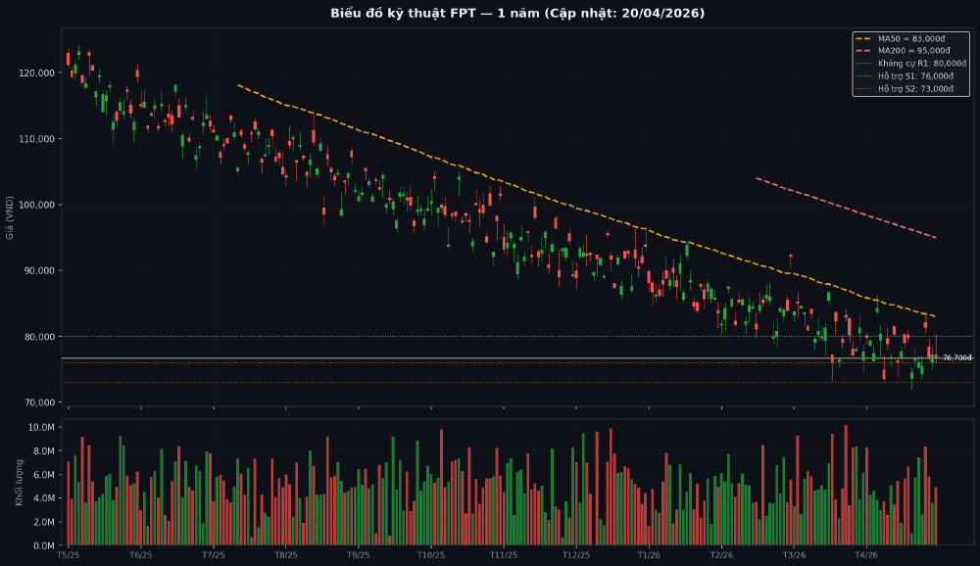Click the 90,000 price axis label
Viewport: 980px width, 566px height.
point(39,270)
